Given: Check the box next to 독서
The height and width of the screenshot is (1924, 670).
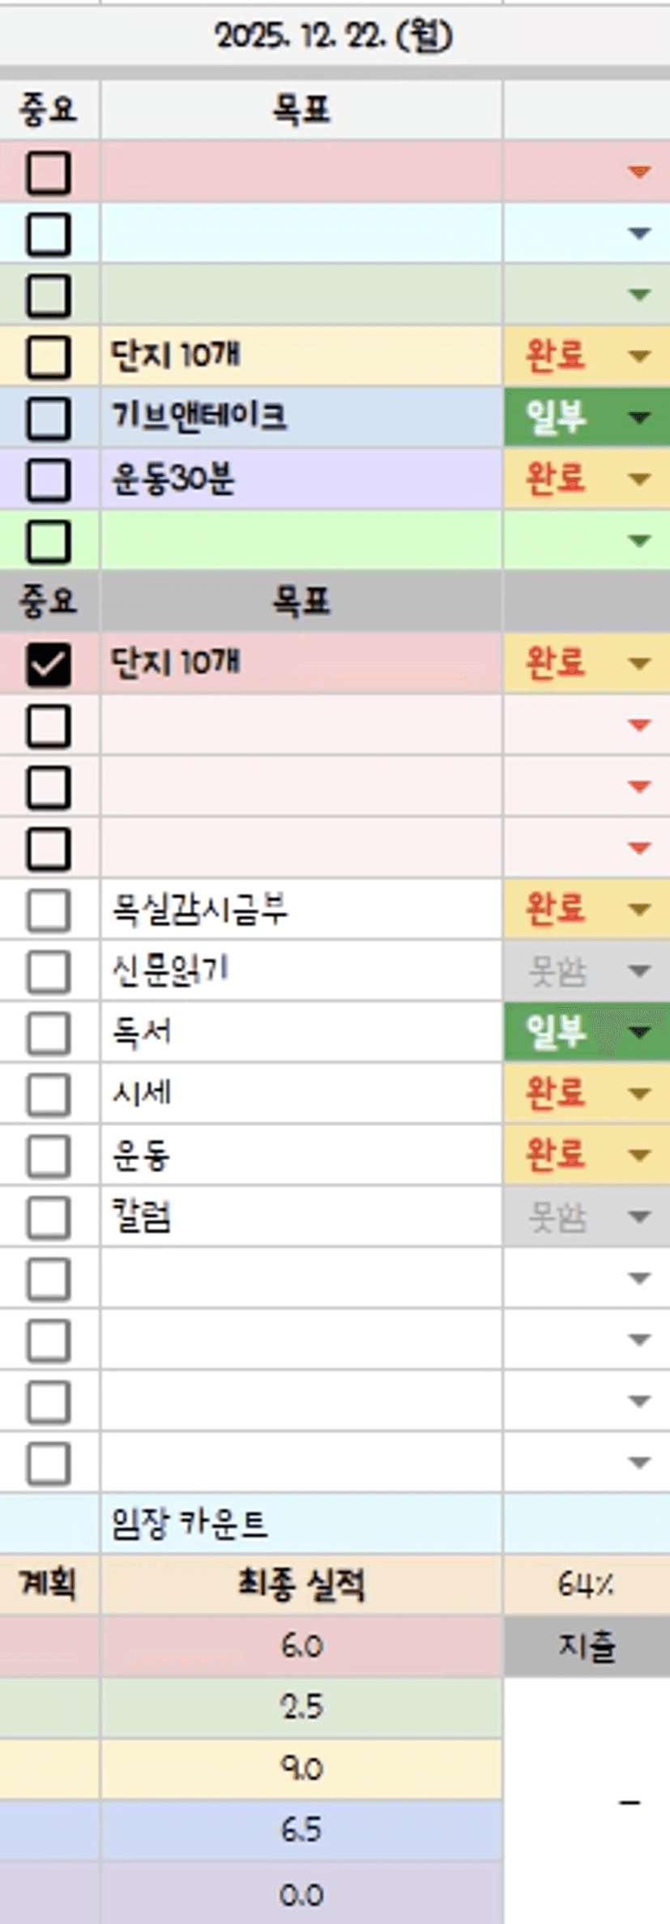Looking at the screenshot, I should [49, 1034].
